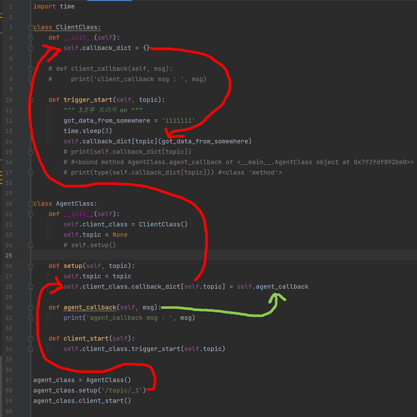
Task: Click 'got_data_from_somewhere' variable on line 12
Action: 107,121
